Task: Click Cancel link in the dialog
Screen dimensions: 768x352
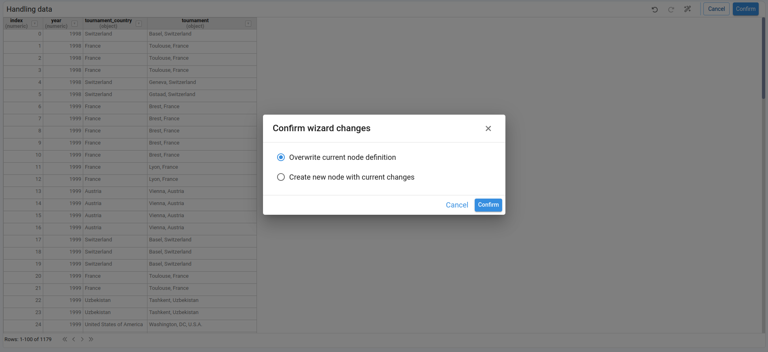Action: pos(457,205)
